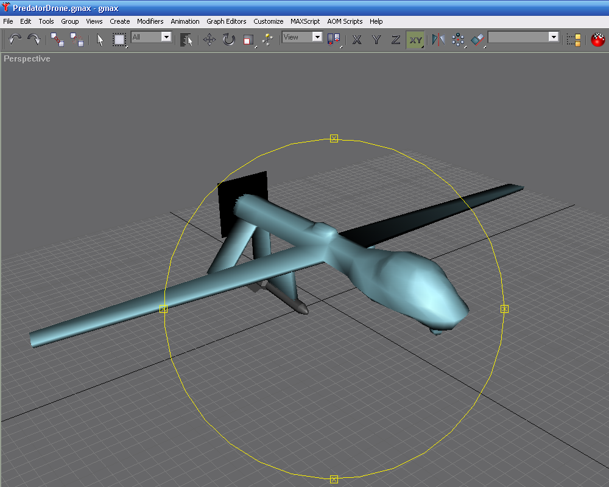Click the Redo arrow icon

coord(34,39)
